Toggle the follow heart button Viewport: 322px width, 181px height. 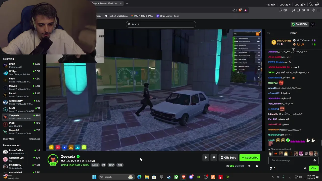click(214, 158)
